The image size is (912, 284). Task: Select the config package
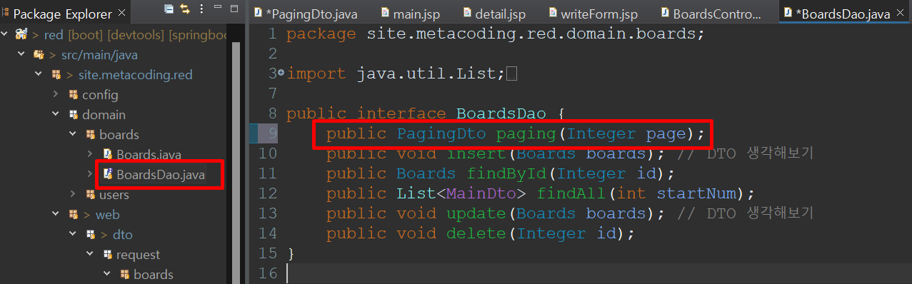tap(100, 94)
